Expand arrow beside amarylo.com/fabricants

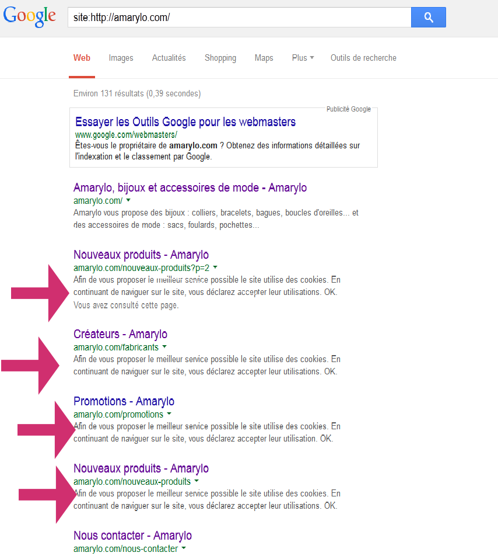(164, 347)
